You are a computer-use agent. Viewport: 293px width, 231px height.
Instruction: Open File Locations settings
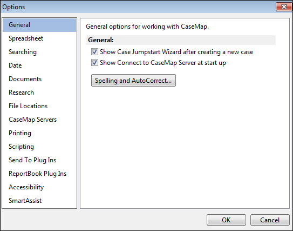pos(28,106)
